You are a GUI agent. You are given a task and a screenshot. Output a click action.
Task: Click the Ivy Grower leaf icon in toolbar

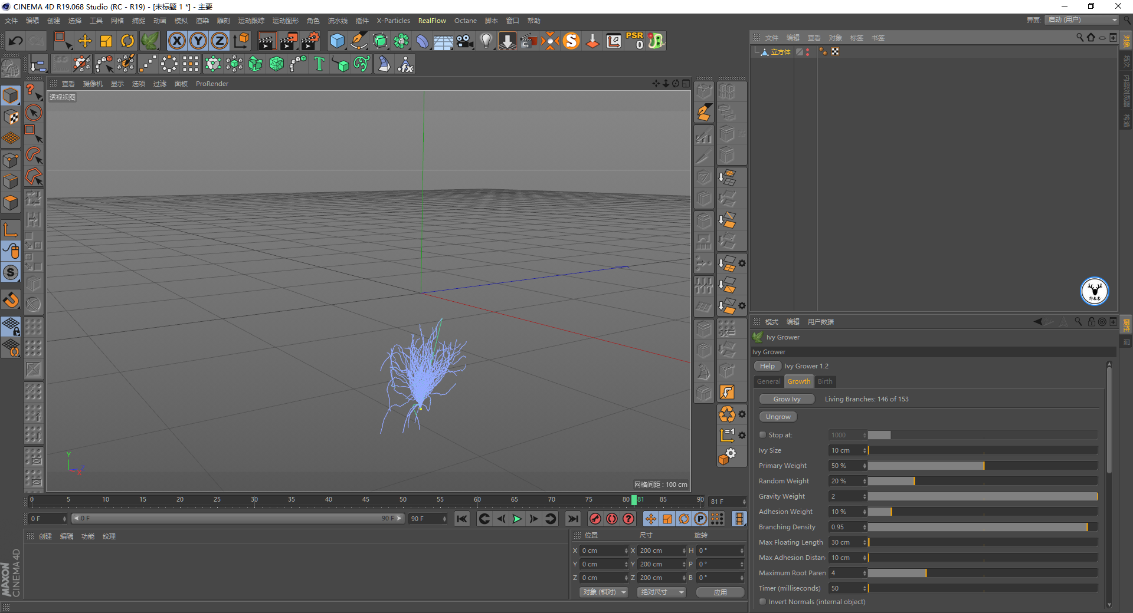(x=149, y=41)
